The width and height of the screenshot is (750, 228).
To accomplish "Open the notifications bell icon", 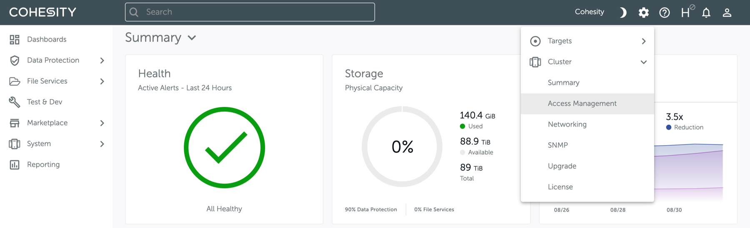I will click(706, 13).
